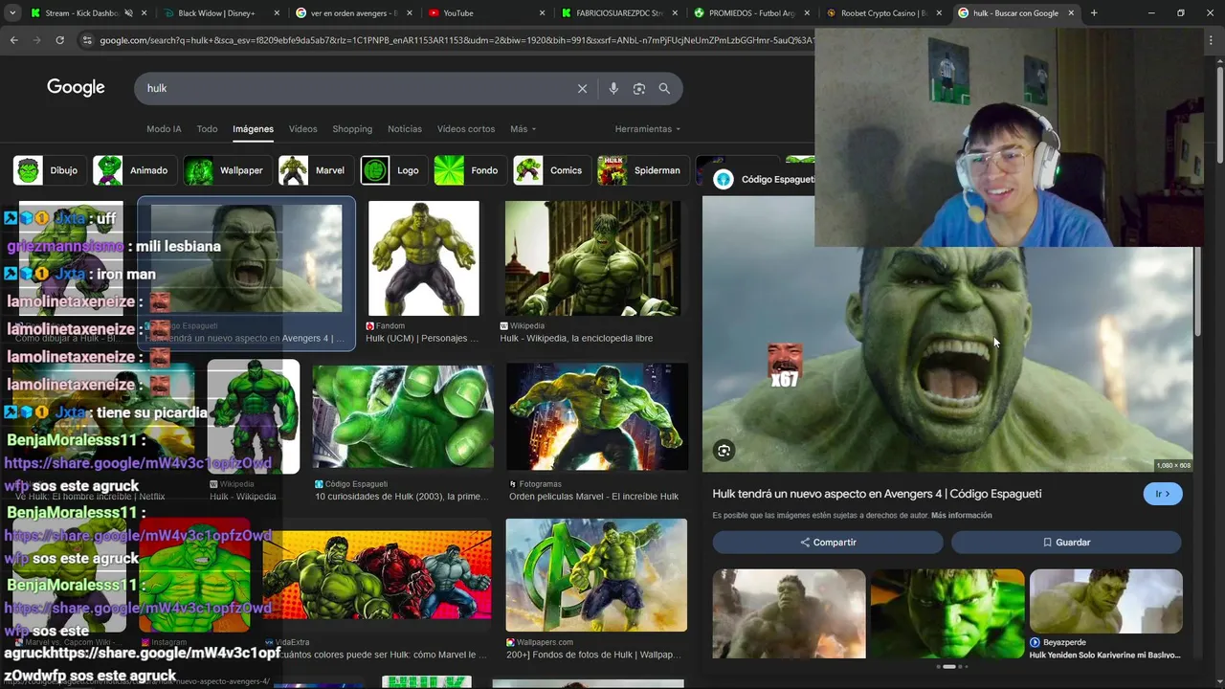Open the Más información link
1225x689 pixels.
961,516
